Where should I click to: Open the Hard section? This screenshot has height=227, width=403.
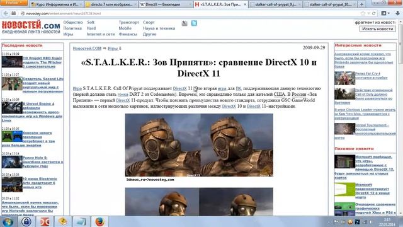point(91,28)
